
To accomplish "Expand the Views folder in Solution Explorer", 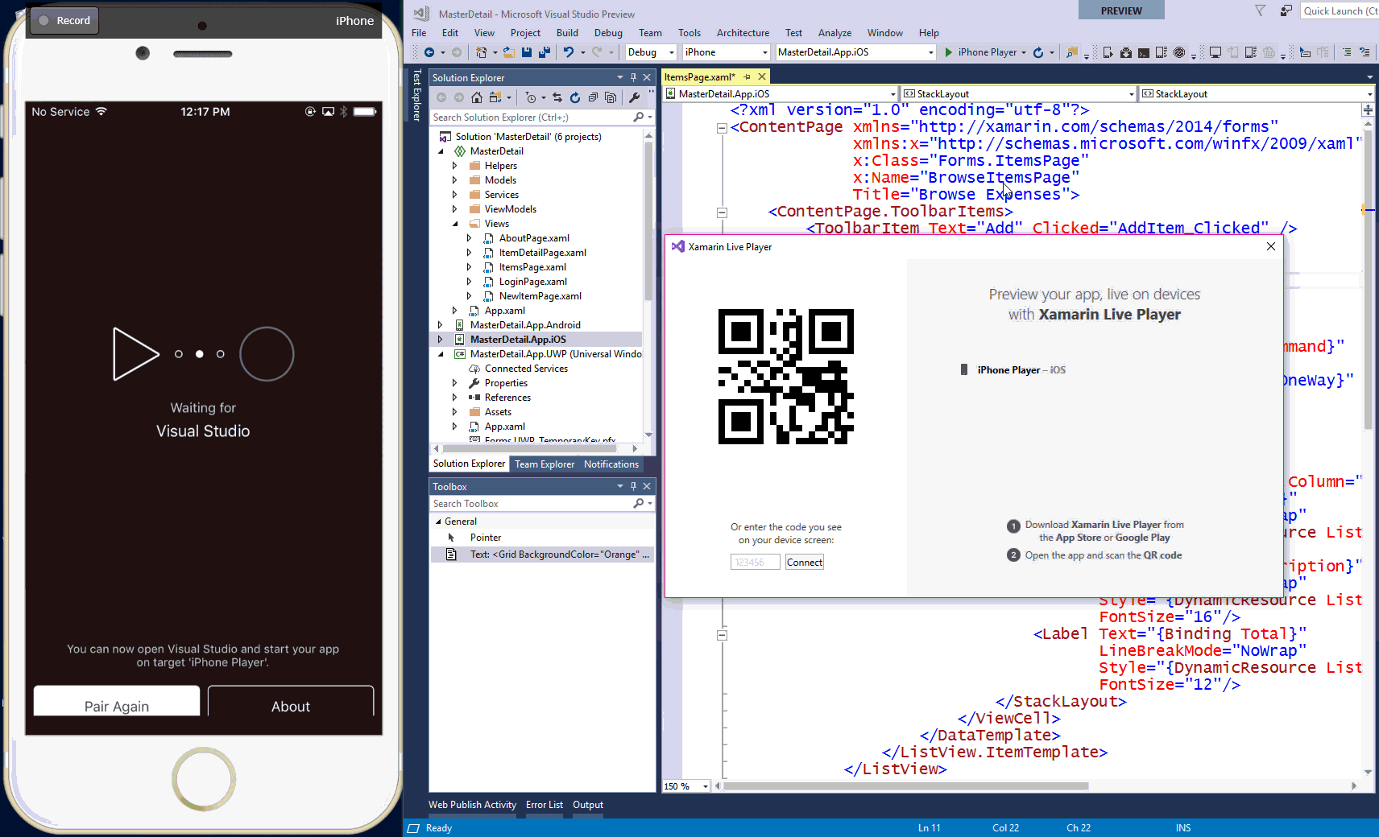I will [x=457, y=223].
